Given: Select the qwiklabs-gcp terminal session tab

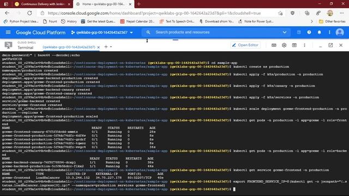Looking at the screenshot, I should tap(69, 47).
